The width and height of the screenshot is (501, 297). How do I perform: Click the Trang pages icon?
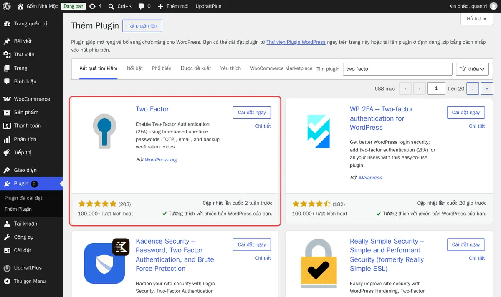point(7,68)
